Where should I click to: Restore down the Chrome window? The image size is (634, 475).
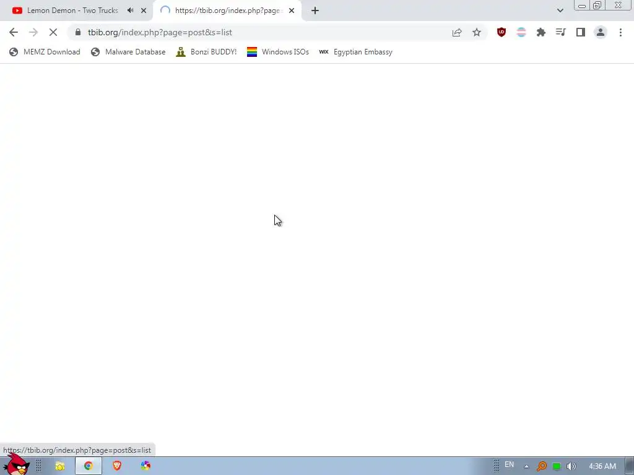pos(597,5)
